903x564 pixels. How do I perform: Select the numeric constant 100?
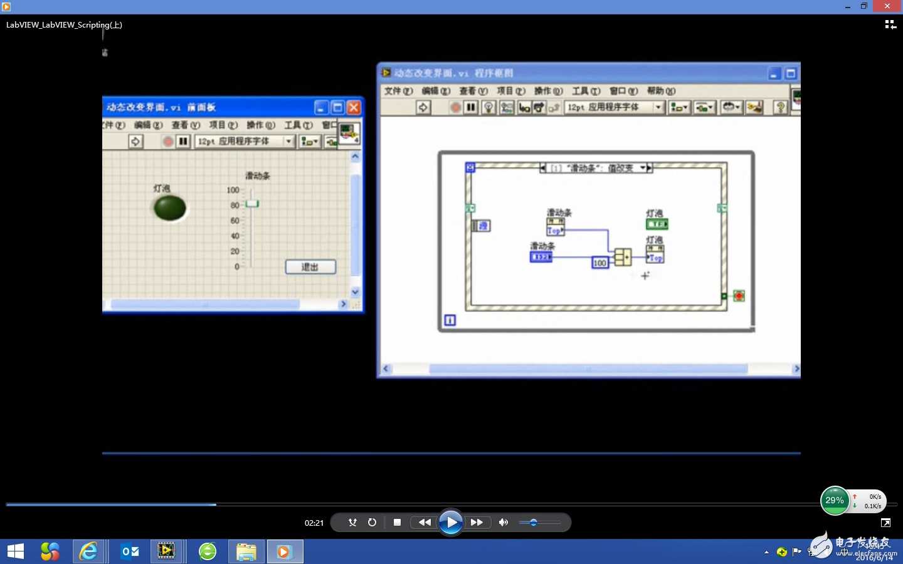[x=600, y=263]
